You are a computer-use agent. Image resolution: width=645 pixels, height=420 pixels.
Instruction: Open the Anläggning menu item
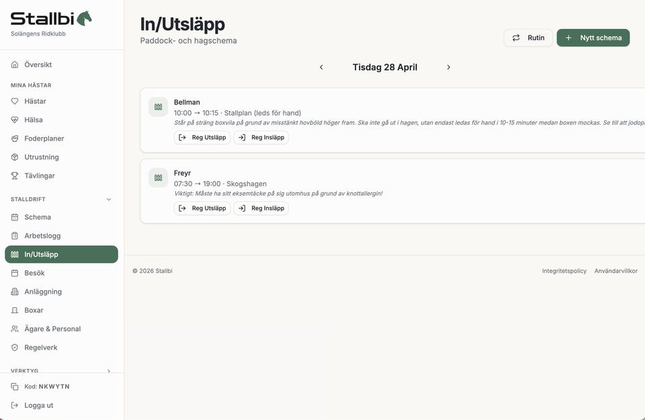click(x=61, y=292)
